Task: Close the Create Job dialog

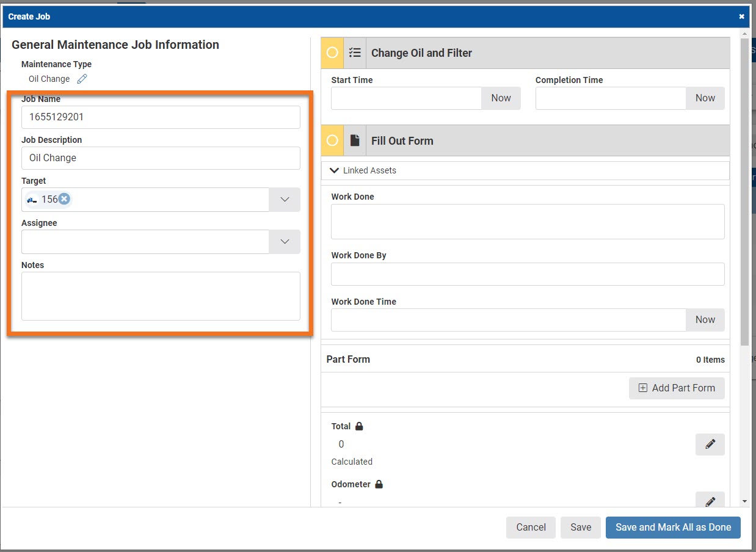Action: click(741, 16)
